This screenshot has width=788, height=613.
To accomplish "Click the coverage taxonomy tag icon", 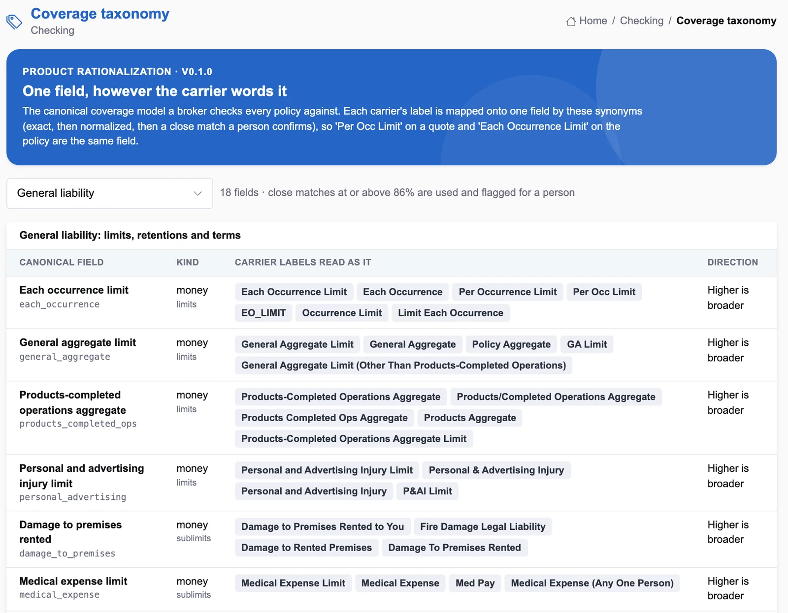I will 14,22.
